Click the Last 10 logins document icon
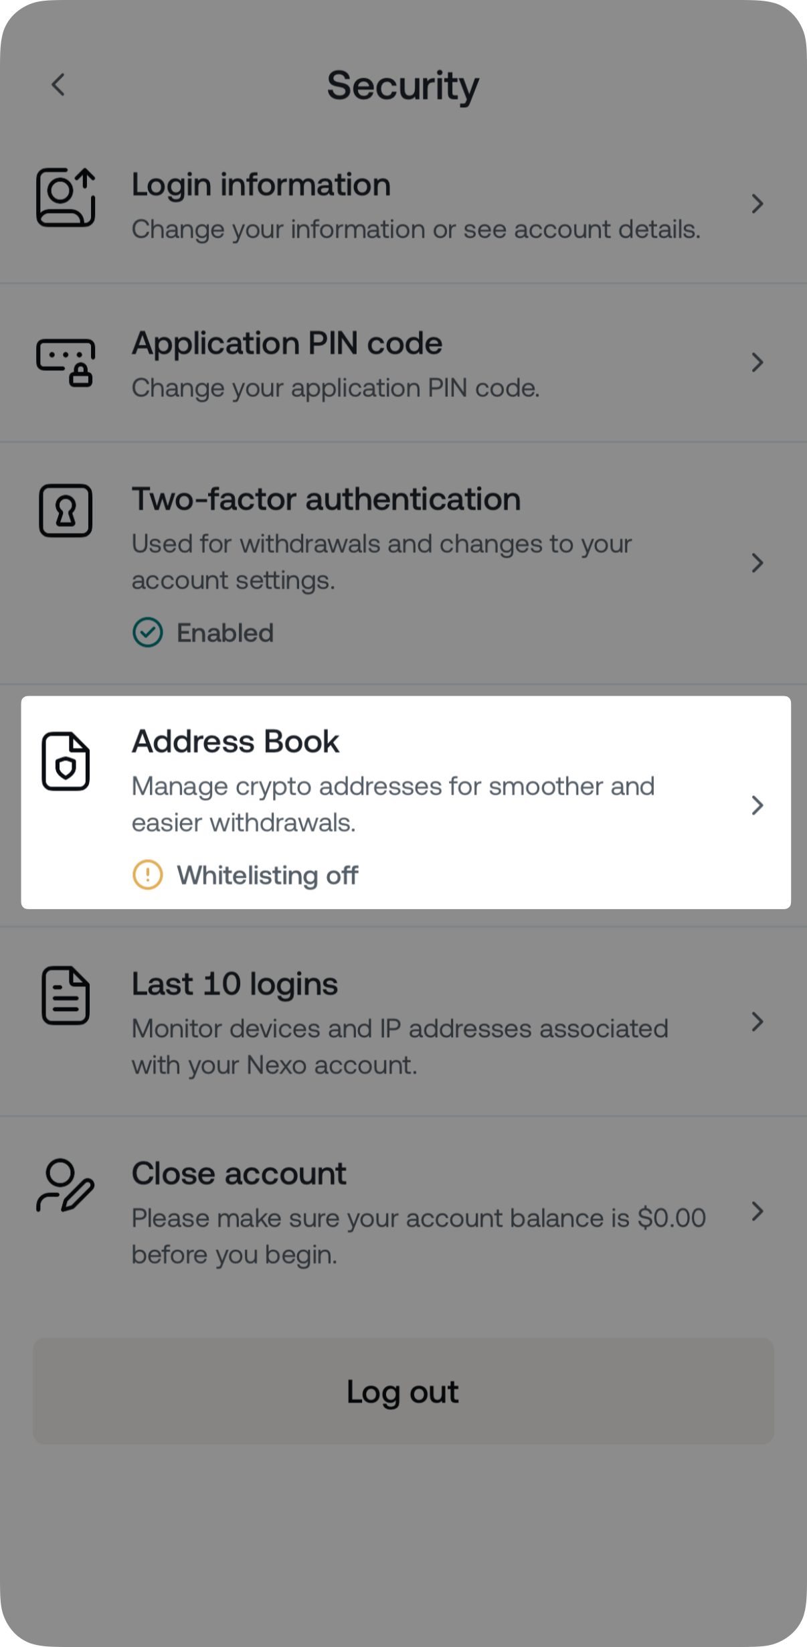 click(66, 996)
